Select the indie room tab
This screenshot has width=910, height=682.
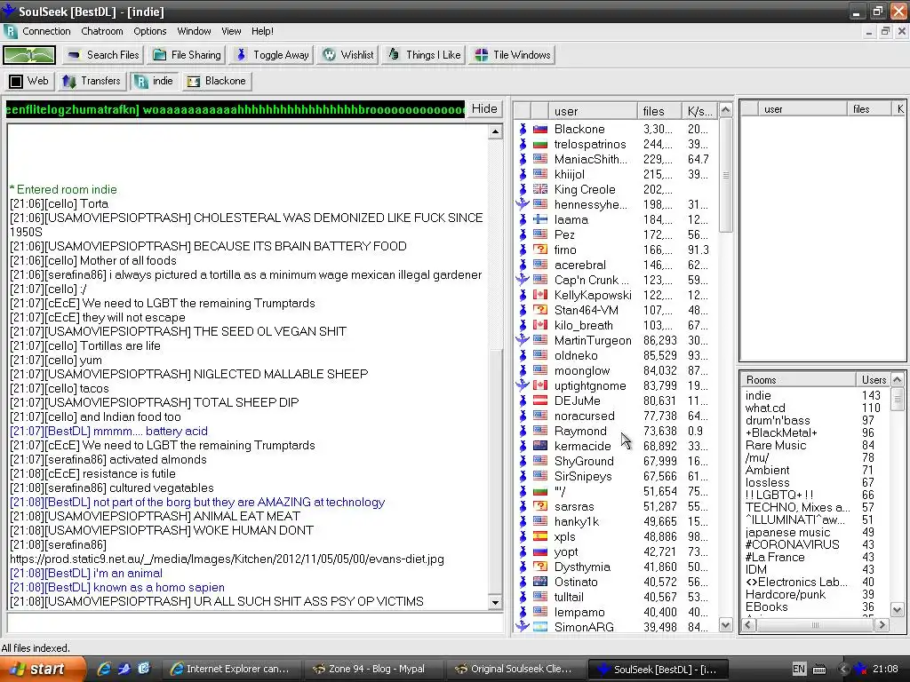[x=154, y=81]
